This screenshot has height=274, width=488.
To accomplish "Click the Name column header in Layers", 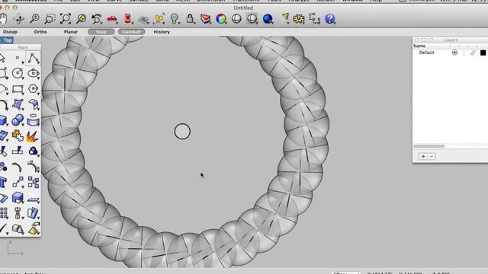I will coord(419,46).
